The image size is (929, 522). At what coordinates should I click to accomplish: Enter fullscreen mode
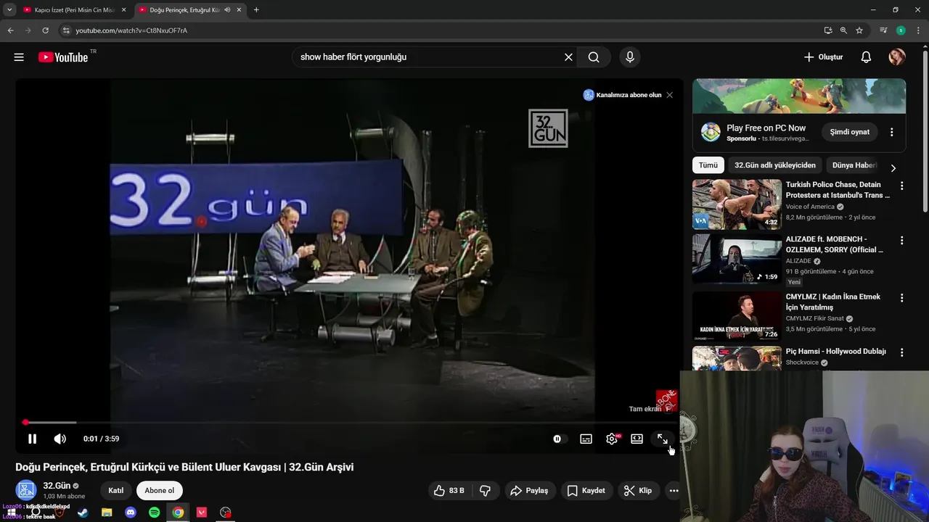663,439
